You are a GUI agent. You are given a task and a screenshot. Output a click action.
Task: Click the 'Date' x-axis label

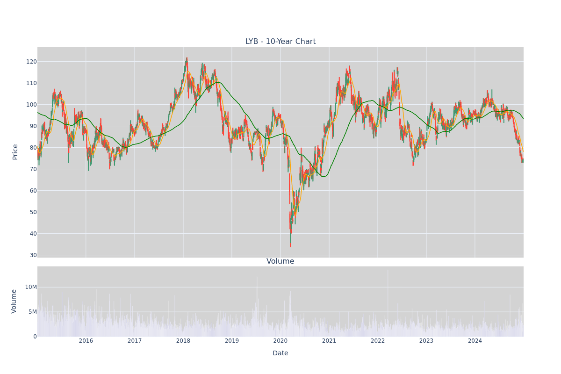[280, 353]
